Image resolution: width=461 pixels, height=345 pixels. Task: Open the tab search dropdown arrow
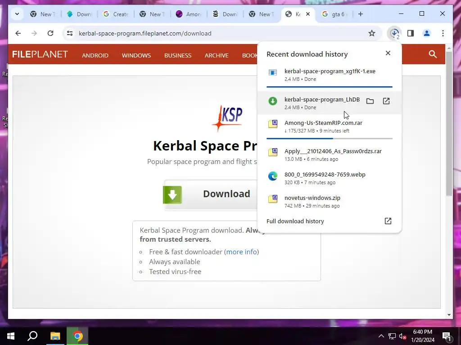[x=17, y=14]
